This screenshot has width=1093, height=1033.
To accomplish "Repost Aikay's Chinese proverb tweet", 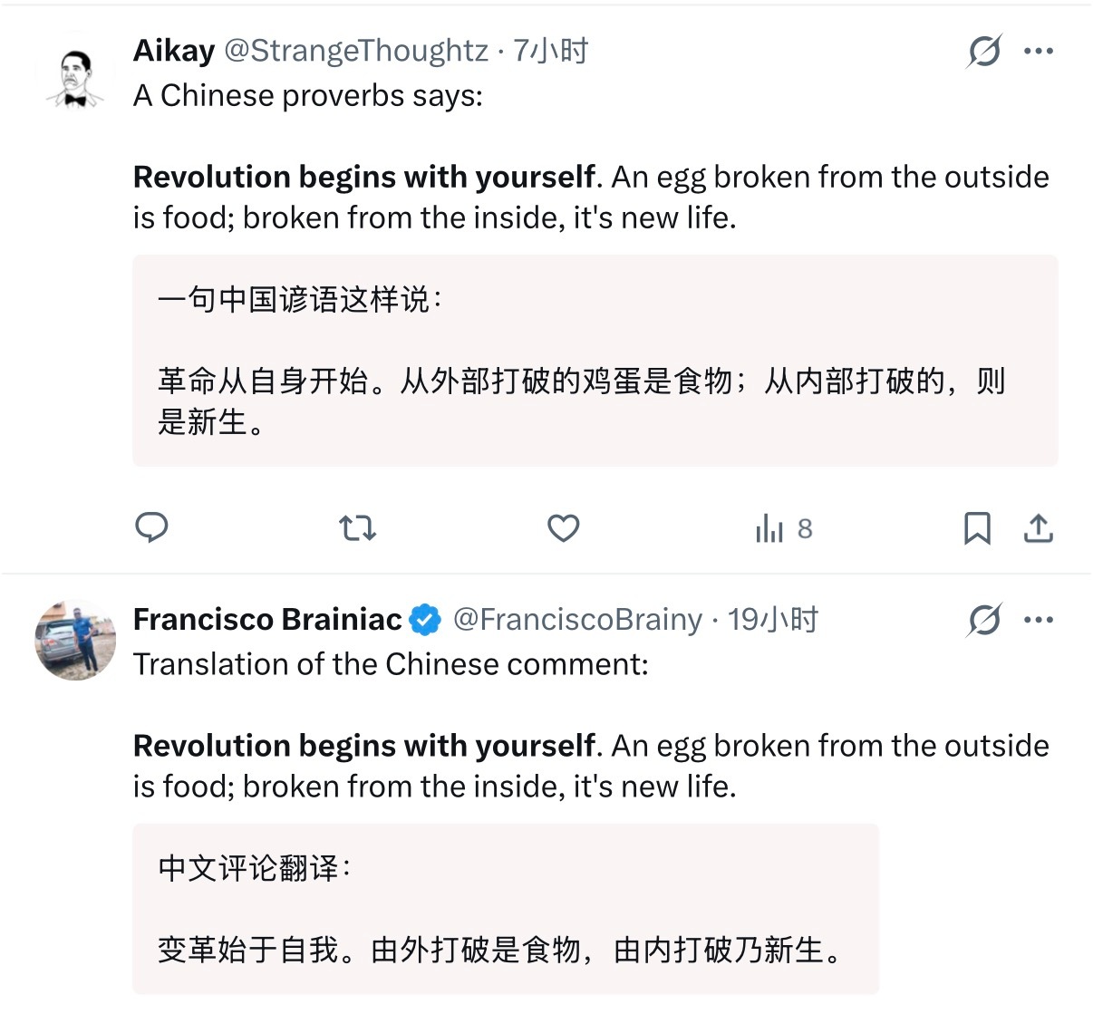I will (x=357, y=527).
